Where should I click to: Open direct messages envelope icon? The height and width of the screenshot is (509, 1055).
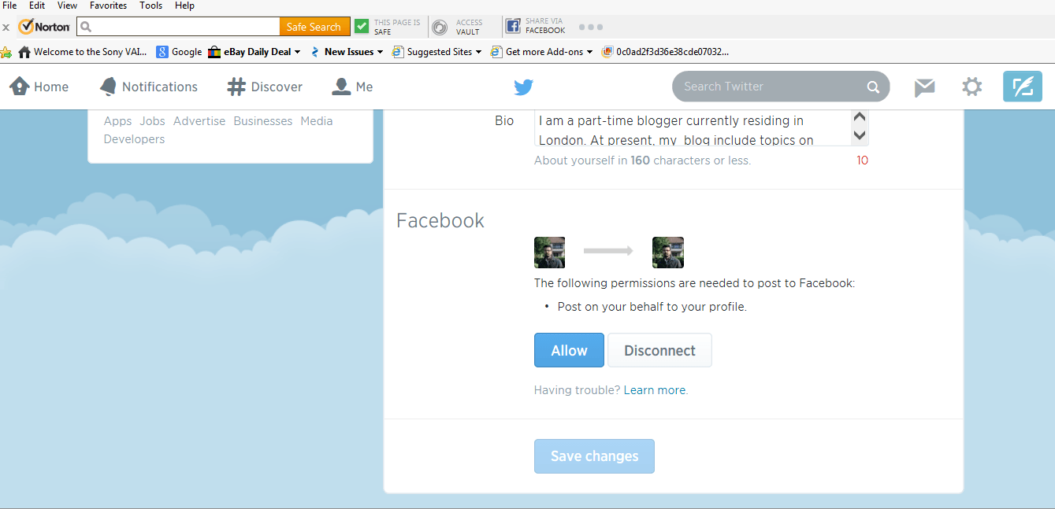click(924, 87)
